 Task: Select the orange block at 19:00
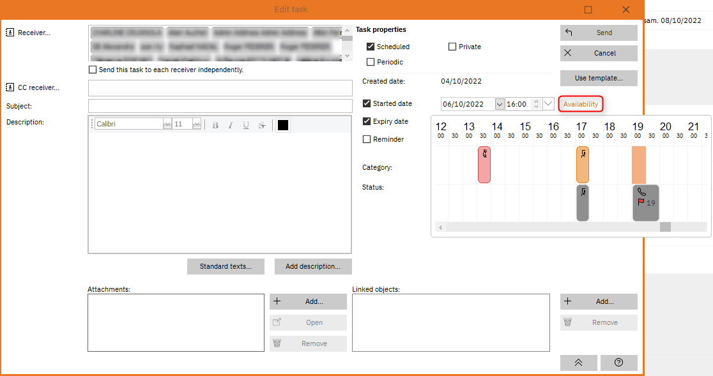[638, 165]
